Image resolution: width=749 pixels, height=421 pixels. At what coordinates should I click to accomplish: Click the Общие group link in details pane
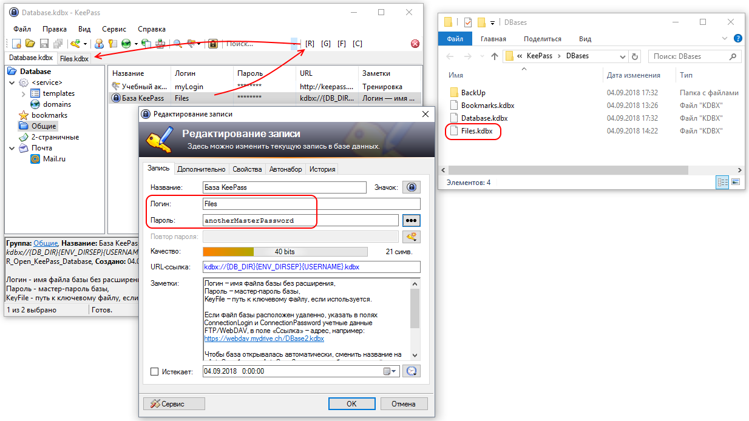pyautogui.click(x=45, y=243)
